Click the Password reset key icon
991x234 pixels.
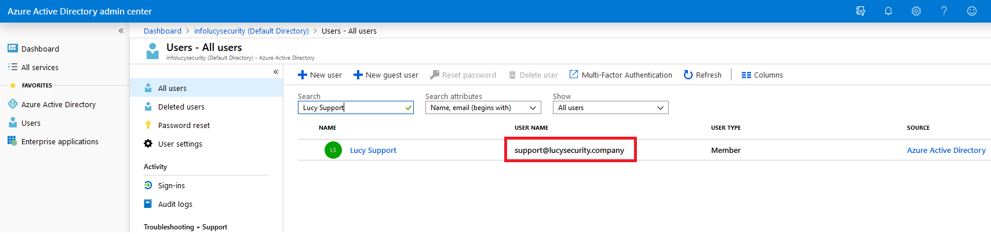pyautogui.click(x=148, y=125)
